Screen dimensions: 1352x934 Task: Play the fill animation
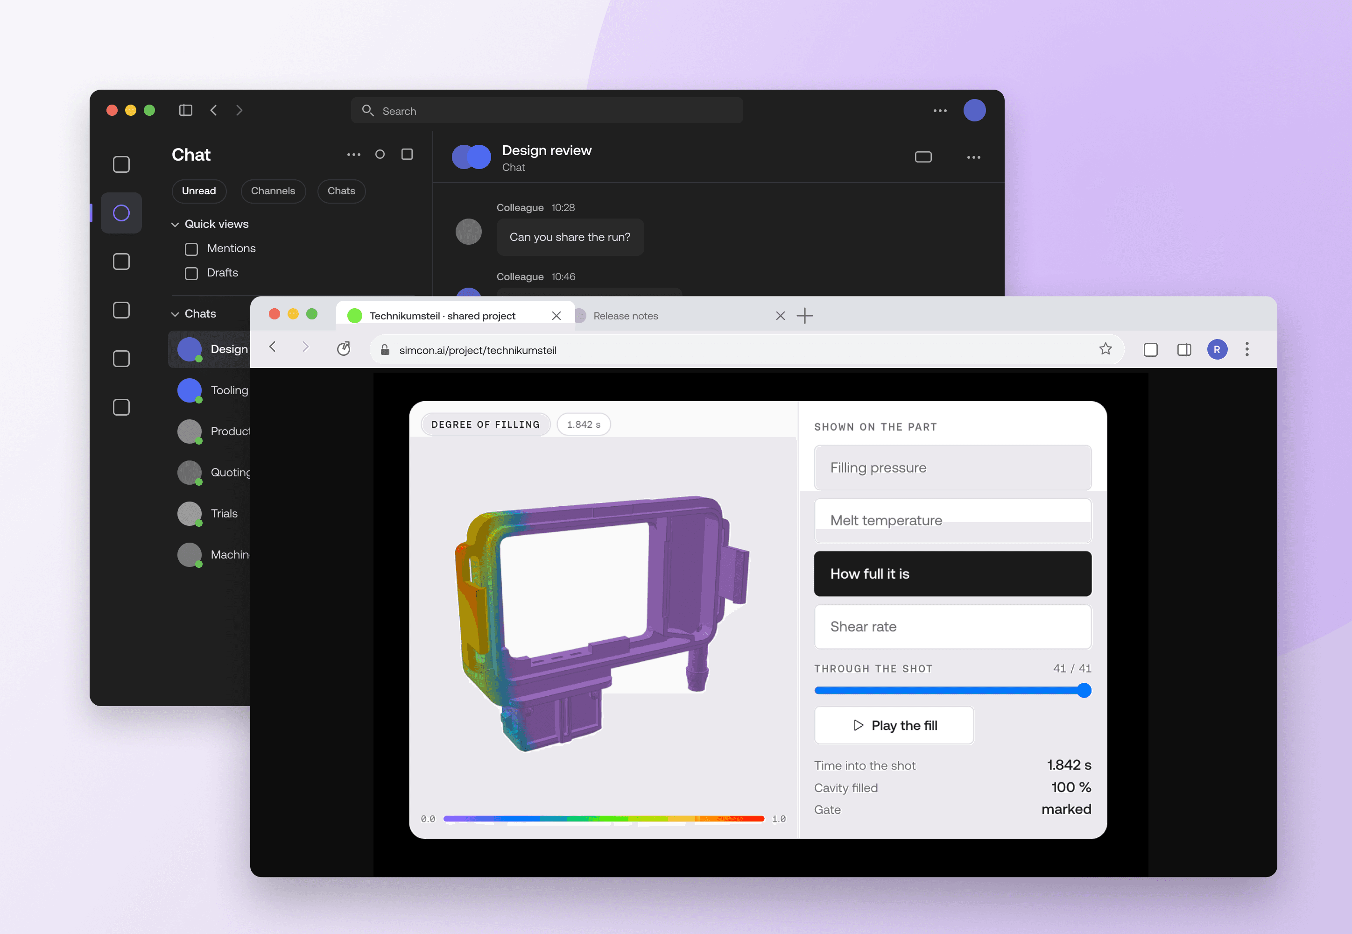coord(894,725)
